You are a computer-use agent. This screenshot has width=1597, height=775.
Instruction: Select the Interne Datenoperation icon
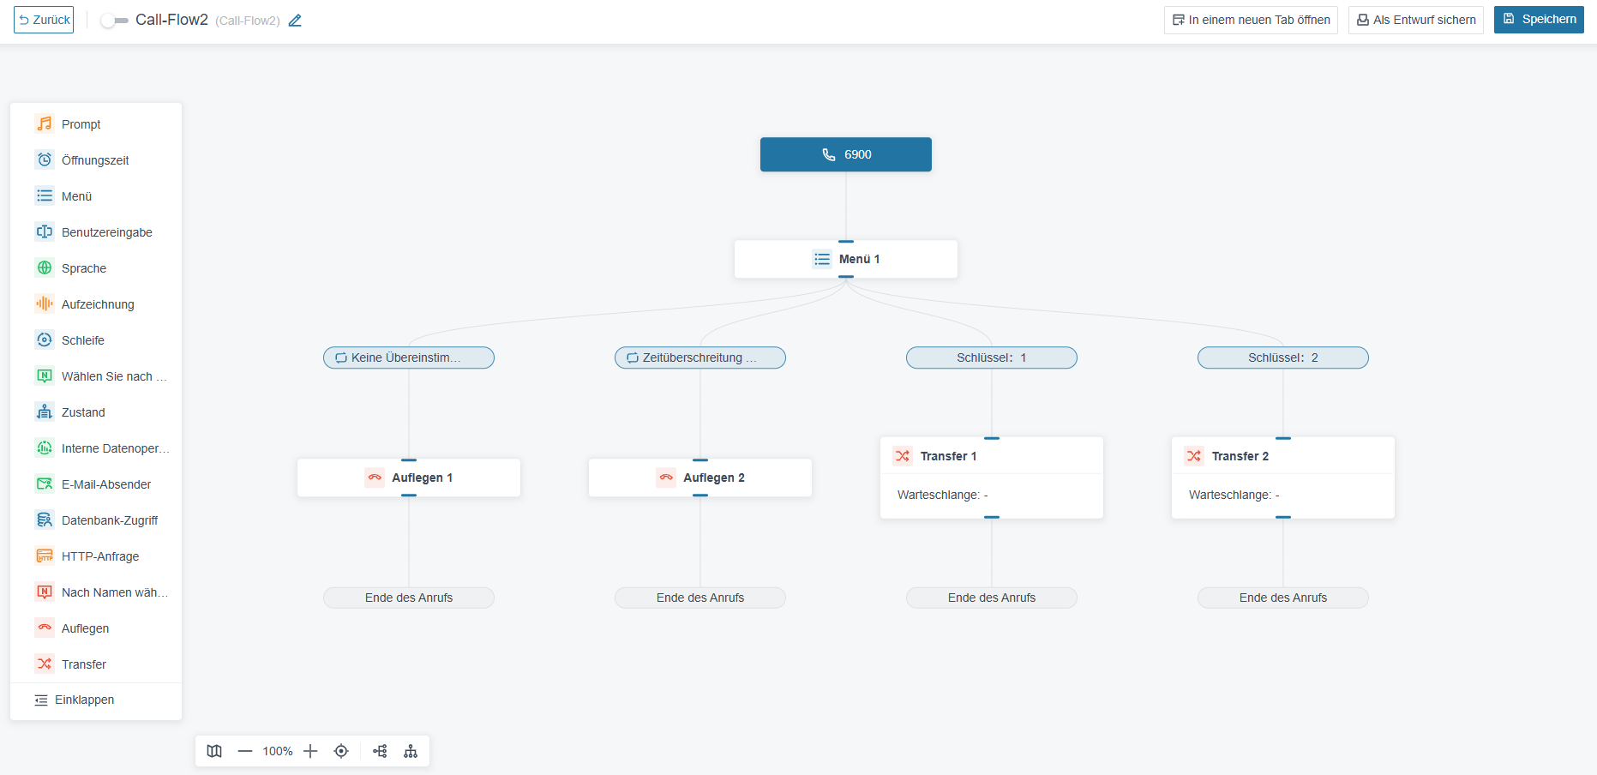(45, 448)
